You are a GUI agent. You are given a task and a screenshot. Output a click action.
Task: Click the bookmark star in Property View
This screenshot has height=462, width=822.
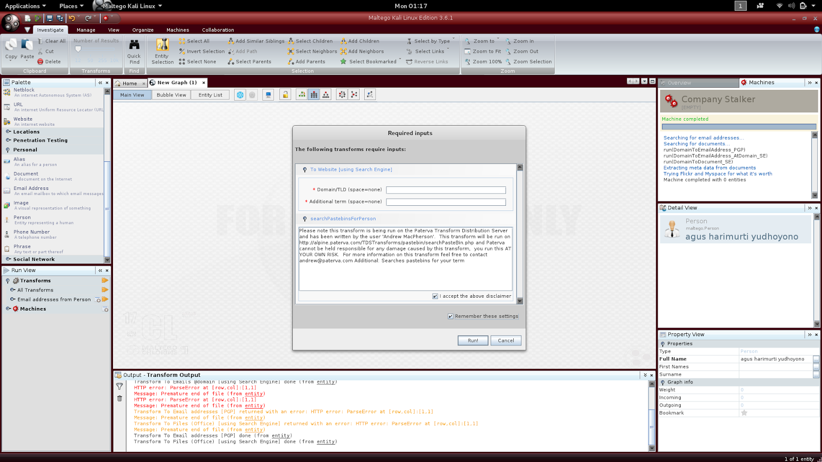[744, 413]
